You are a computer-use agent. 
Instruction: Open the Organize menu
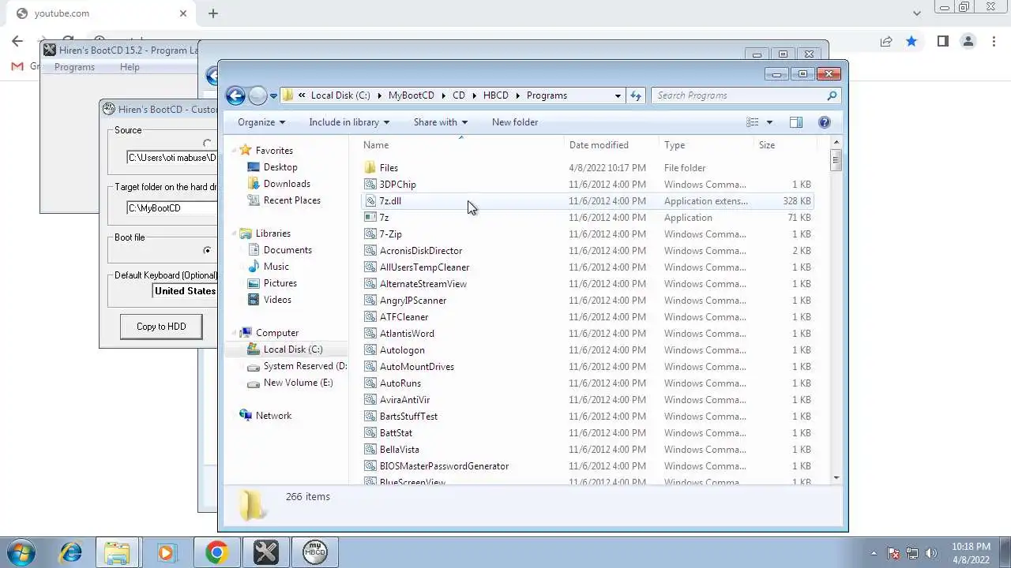[261, 122]
